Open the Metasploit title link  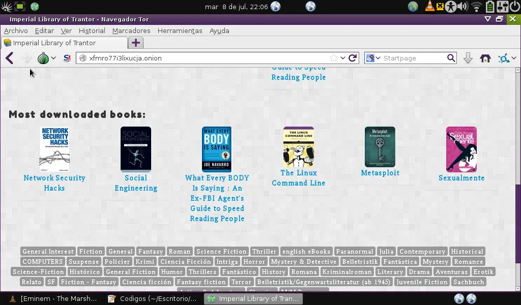380,173
